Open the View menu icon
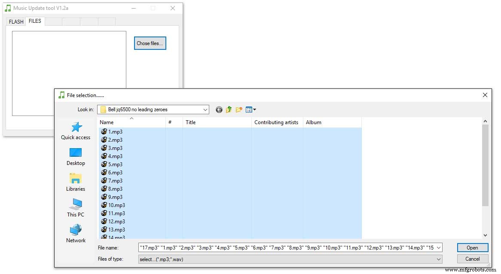This screenshot has width=501, height=274. coord(251,110)
